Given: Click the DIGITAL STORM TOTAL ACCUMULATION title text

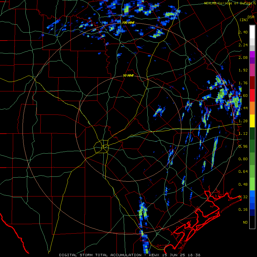Looking at the screenshot, I should 100,255.
